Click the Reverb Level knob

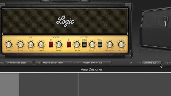[59, 45]
